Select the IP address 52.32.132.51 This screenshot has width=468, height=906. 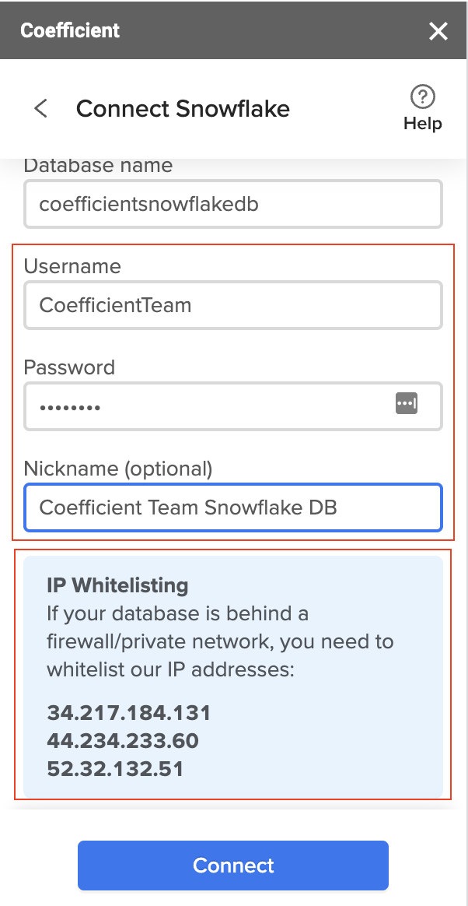click(115, 769)
